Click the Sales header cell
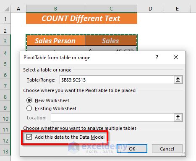The height and width of the screenshot is (161, 196). pos(111,41)
